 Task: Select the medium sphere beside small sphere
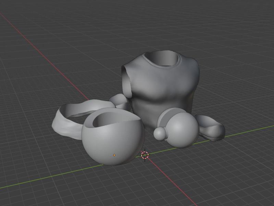[x=183, y=130]
